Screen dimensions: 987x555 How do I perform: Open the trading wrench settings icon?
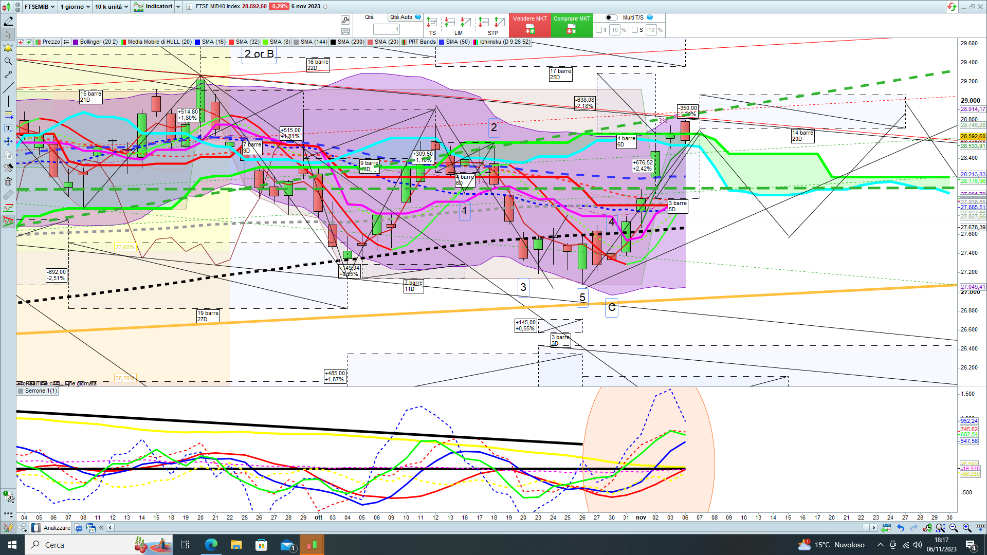click(345, 20)
